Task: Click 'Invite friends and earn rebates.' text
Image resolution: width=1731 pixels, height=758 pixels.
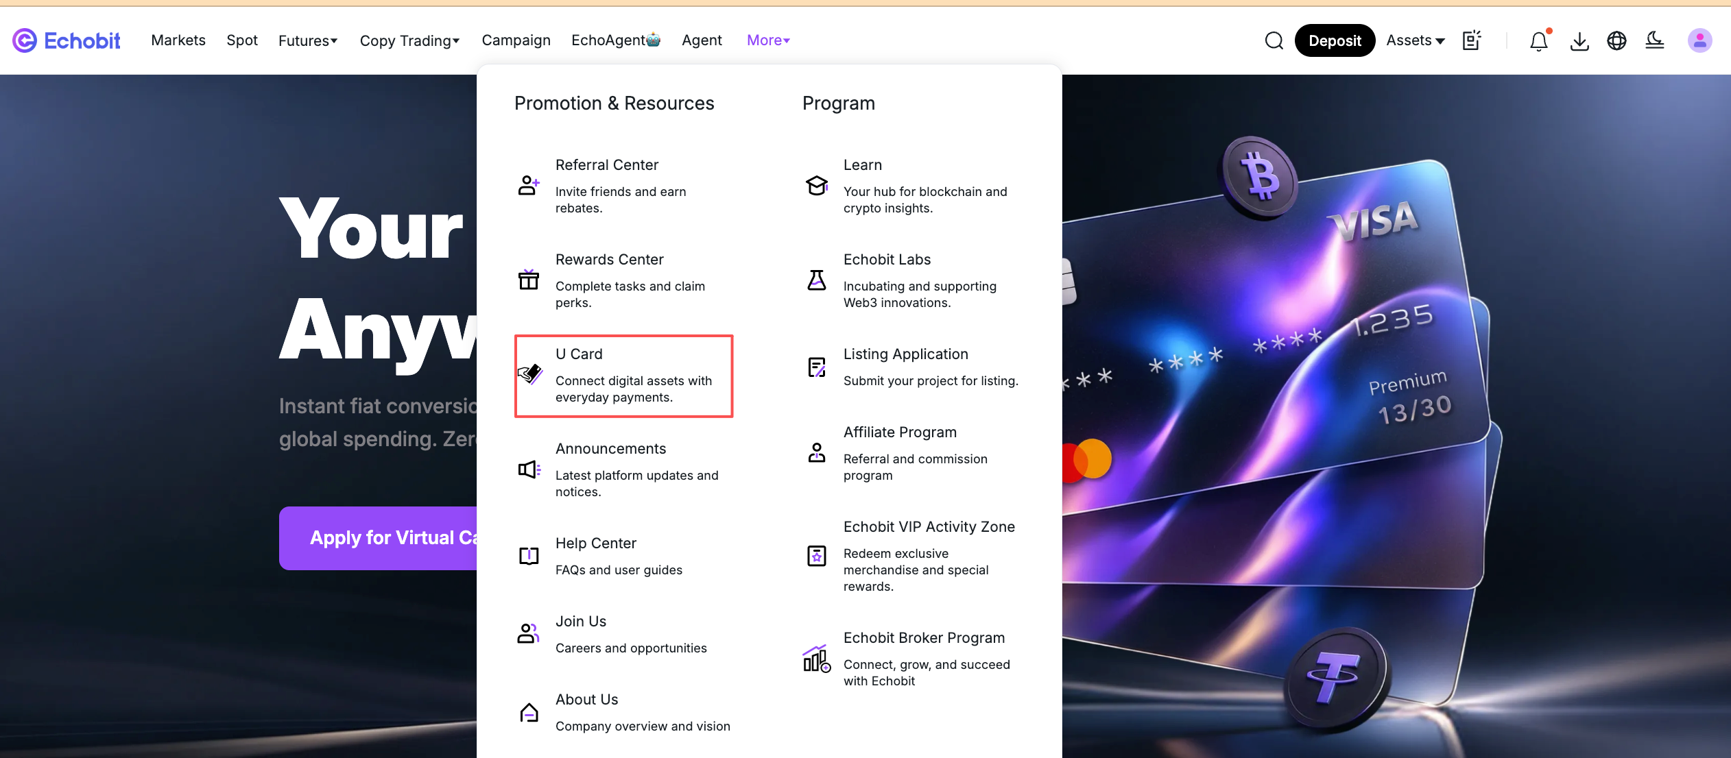Action: (621, 200)
